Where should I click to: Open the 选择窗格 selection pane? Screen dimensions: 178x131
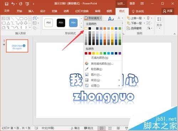(134, 28)
